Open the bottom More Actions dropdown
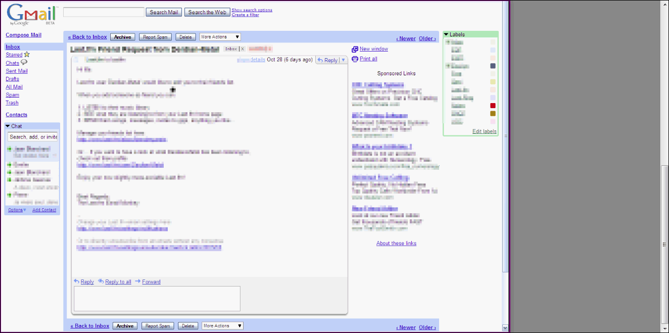Viewport: 669px width, 333px height. (x=222, y=326)
